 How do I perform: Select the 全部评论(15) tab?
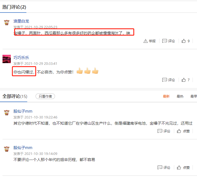coord(15,96)
